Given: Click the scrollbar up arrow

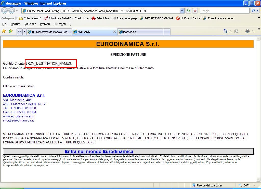Looking at the screenshot, I should pos(258,39).
